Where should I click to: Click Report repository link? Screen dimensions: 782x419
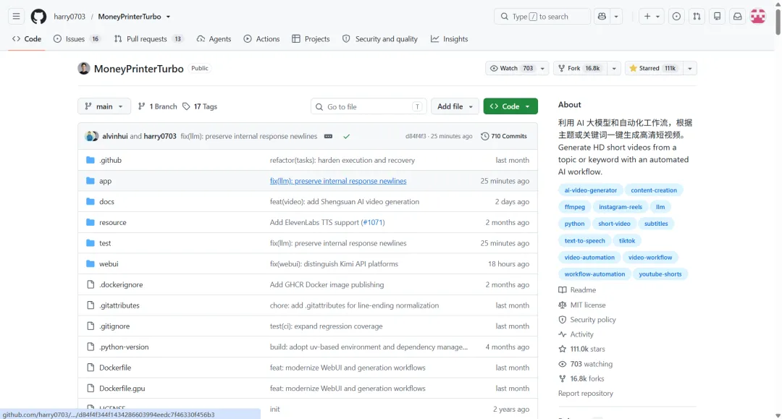coord(586,394)
